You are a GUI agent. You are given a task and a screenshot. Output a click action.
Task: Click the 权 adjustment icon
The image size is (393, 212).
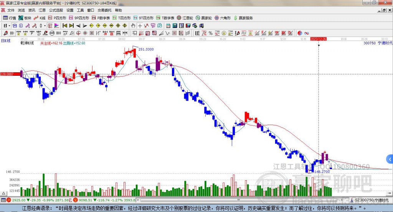point(50,26)
